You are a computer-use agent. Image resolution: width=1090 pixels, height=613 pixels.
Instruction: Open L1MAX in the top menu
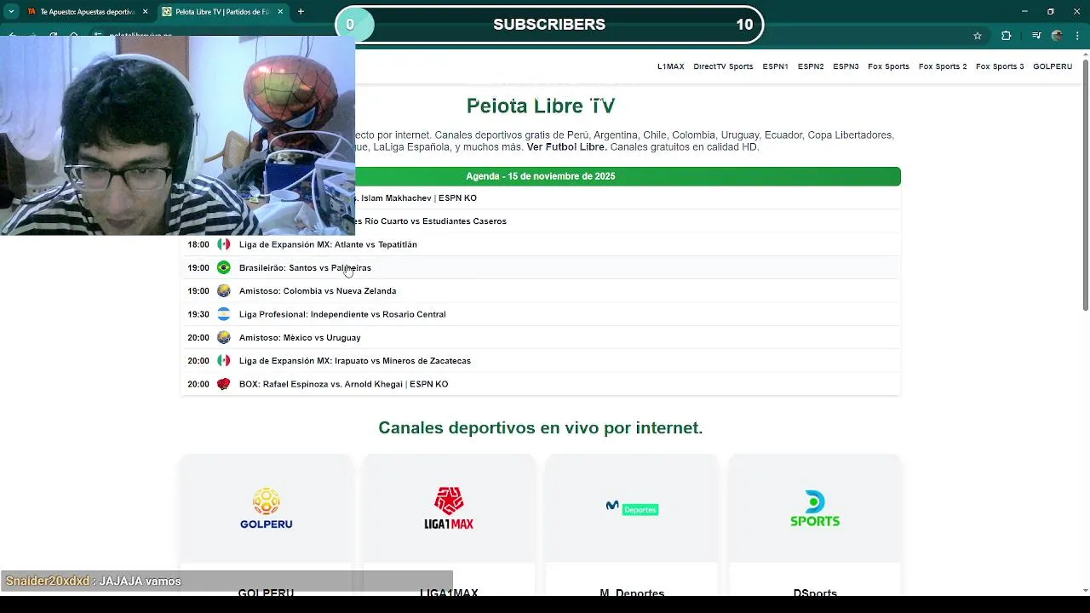(x=671, y=66)
